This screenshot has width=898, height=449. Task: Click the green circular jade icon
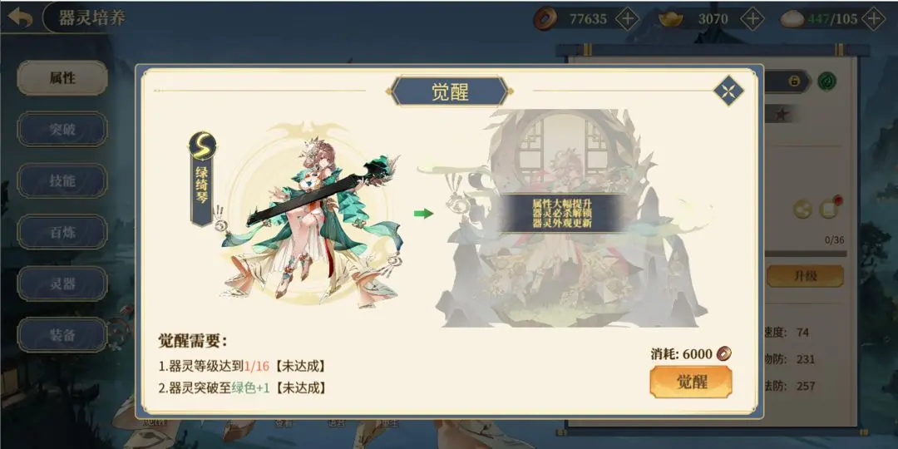coord(827,80)
